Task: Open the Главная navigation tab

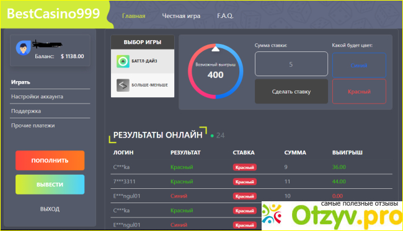Action: (134, 16)
